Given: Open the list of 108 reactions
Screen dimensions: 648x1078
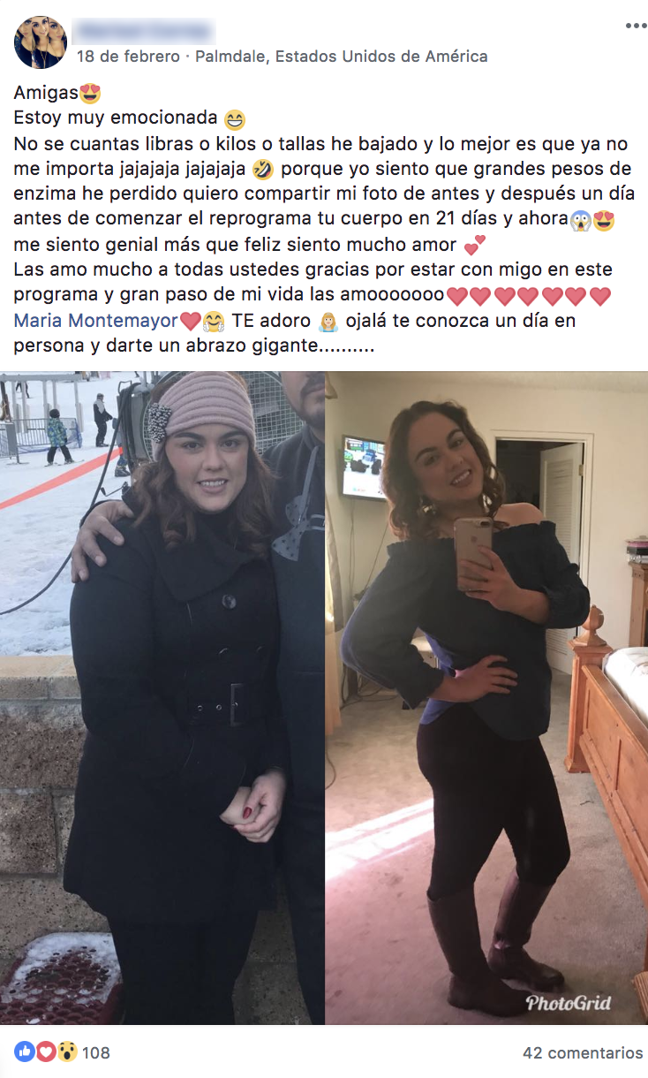Looking at the screenshot, I should [x=96, y=1052].
